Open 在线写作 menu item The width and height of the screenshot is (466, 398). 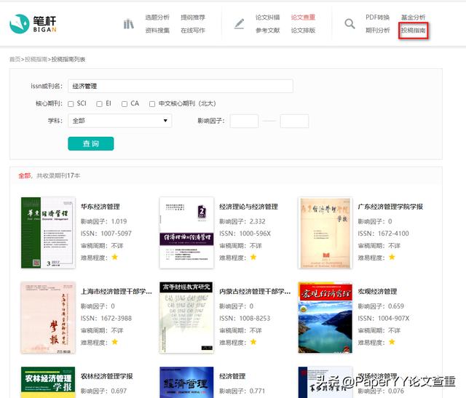click(x=193, y=31)
